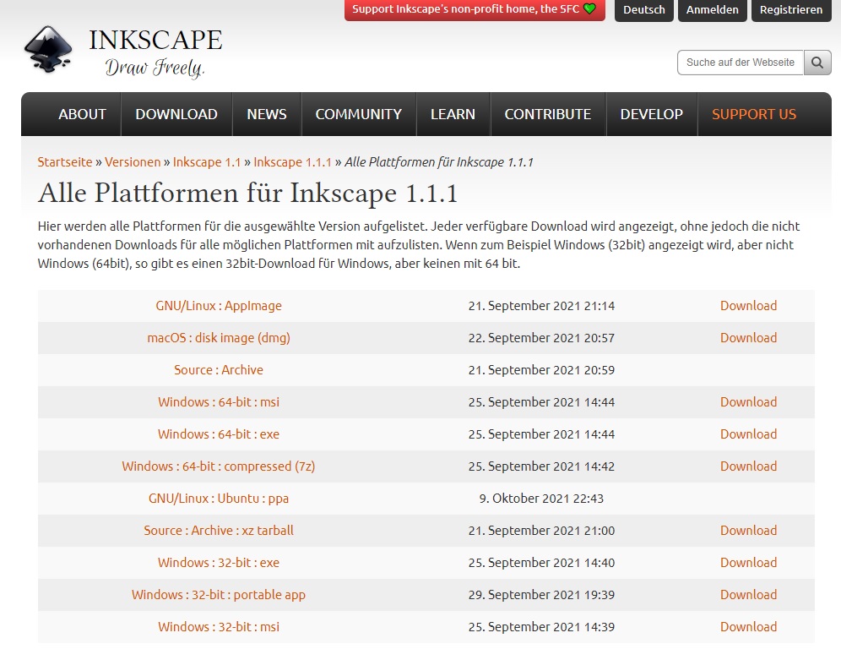Open the Source : Archive : xz tarball link
Screen dimensions: 841x649
pyautogui.click(x=219, y=531)
